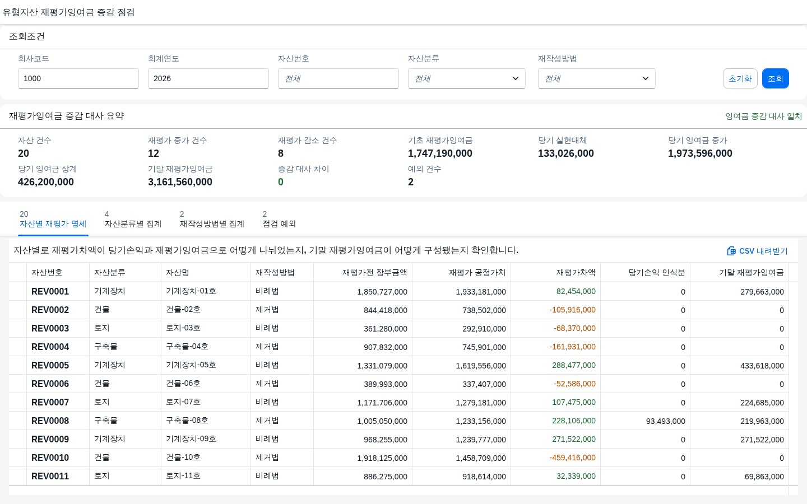The height and width of the screenshot is (504, 807).
Task: Select row REV0006
Action: click(399, 384)
